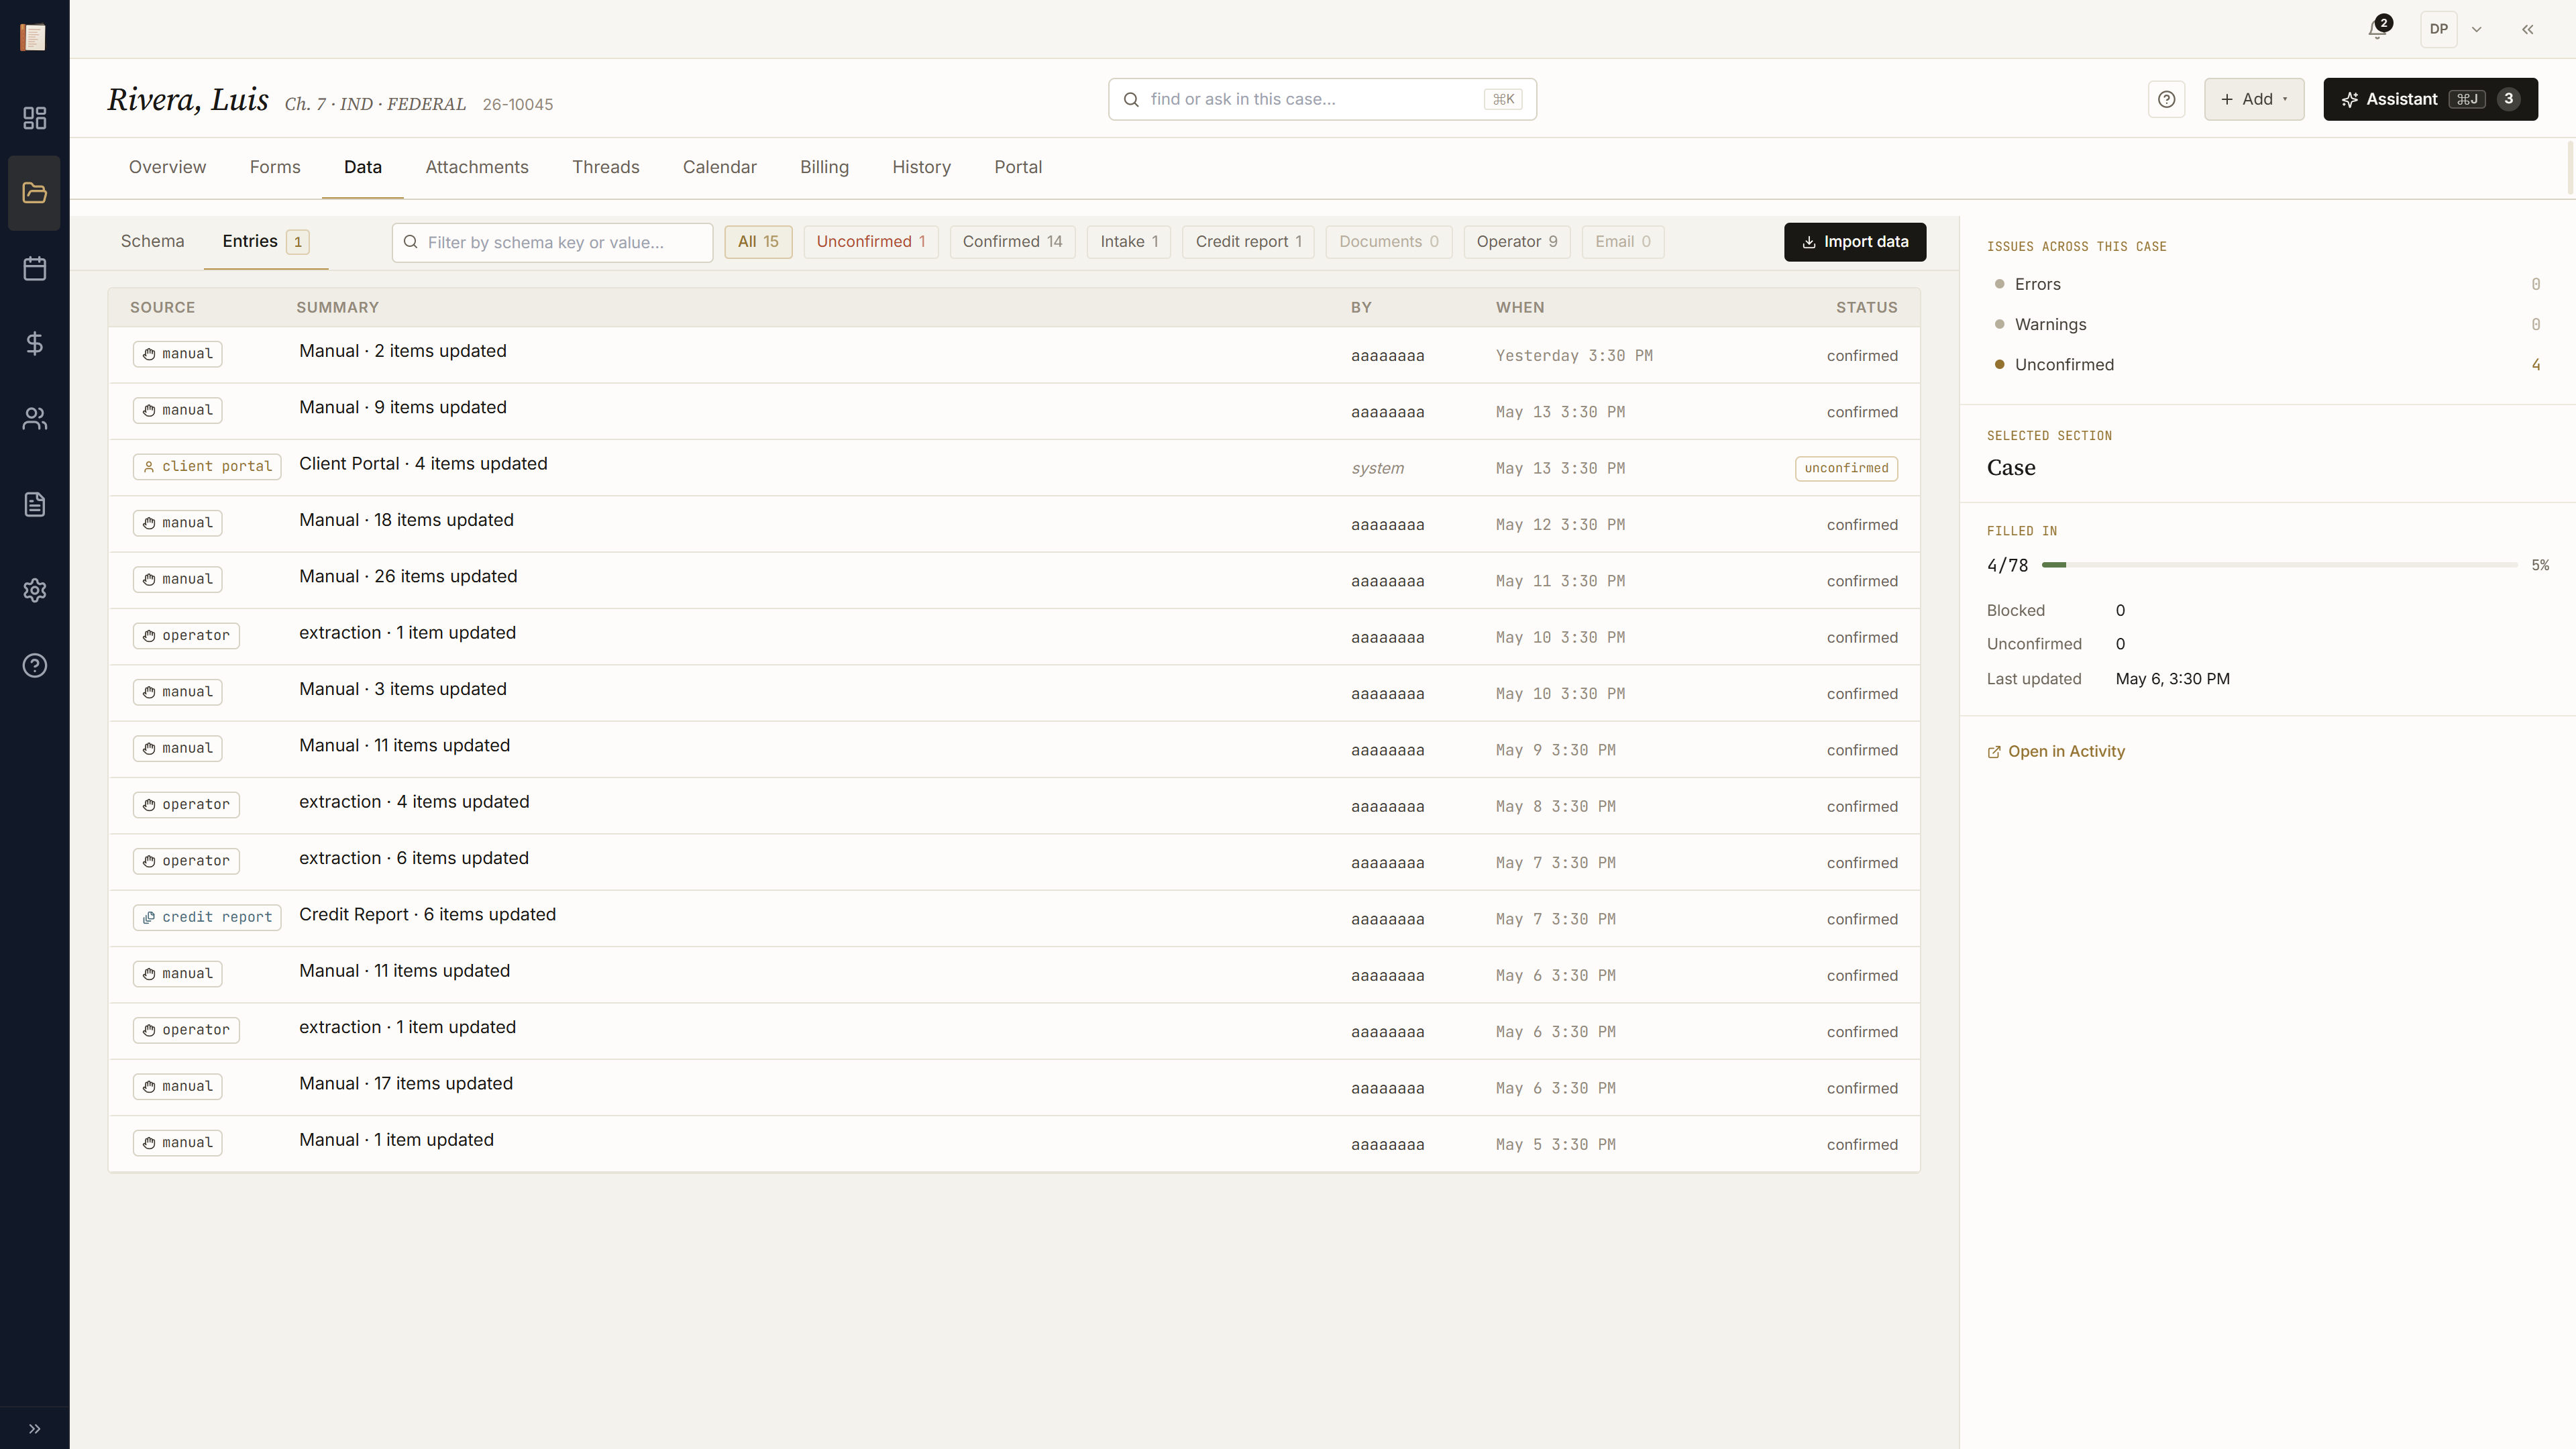Image resolution: width=2576 pixels, height=1449 pixels.
Task: Open the Manual 17 items updated entry
Action: pos(1014,1087)
